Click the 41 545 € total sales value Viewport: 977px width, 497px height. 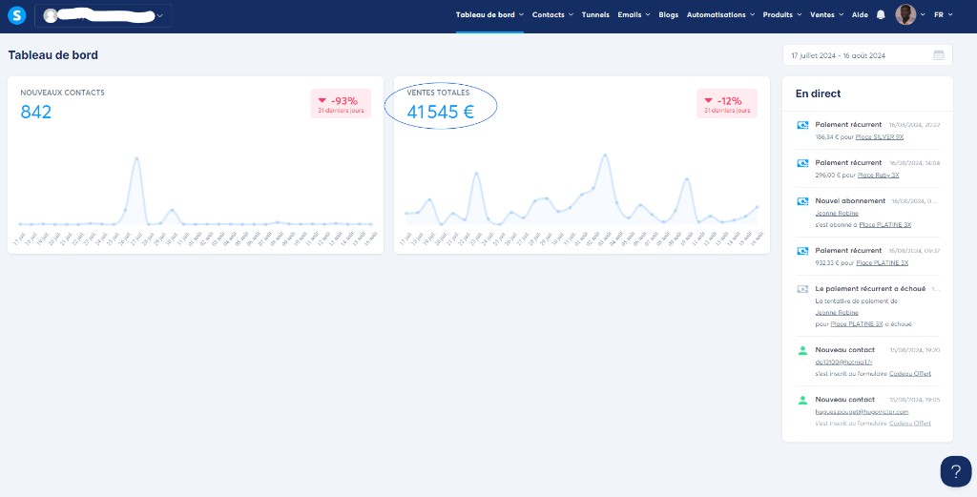click(441, 113)
